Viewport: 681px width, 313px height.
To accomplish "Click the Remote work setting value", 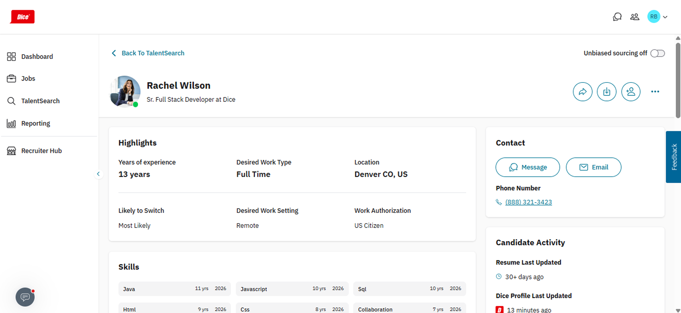I will click(x=247, y=226).
